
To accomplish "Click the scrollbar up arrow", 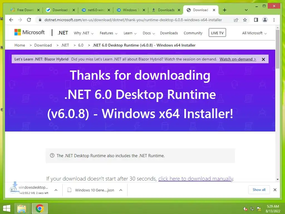I will click(277, 28).
